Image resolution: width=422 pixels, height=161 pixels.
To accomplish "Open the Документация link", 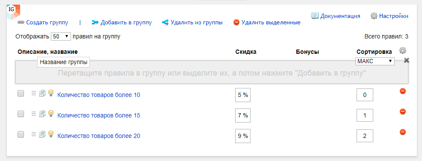I will 336,16.
